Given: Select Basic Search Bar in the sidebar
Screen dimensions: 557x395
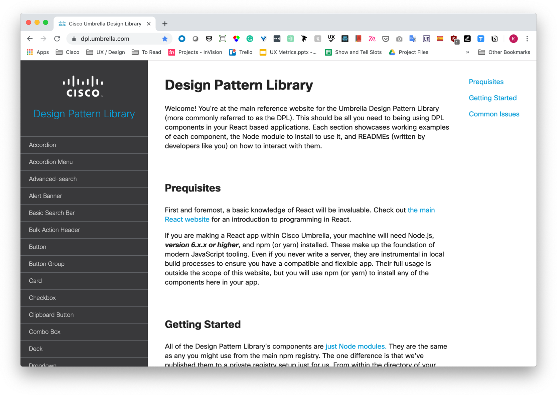Looking at the screenshot, I should click(84, 213).
